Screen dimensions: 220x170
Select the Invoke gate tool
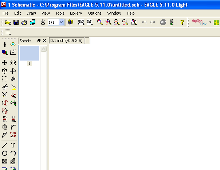(x=13, y=135)
